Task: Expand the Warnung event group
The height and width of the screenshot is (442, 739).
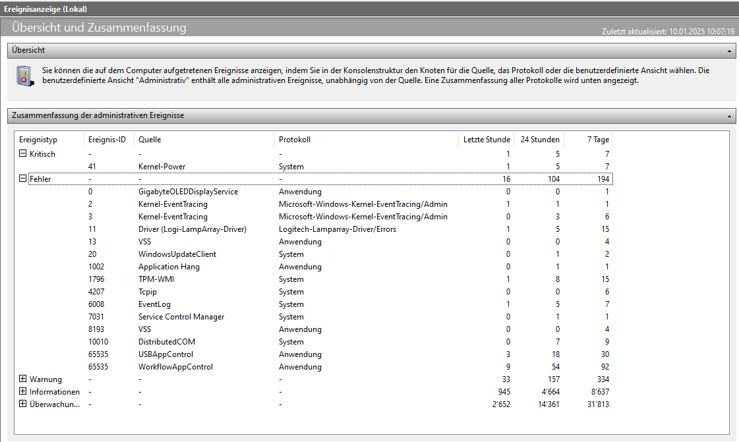Action: coord(22,379)
